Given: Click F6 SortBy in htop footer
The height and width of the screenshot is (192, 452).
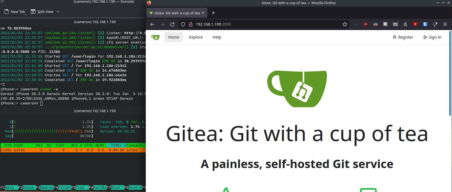Looking at the screenshot, I should click(97, 187).
